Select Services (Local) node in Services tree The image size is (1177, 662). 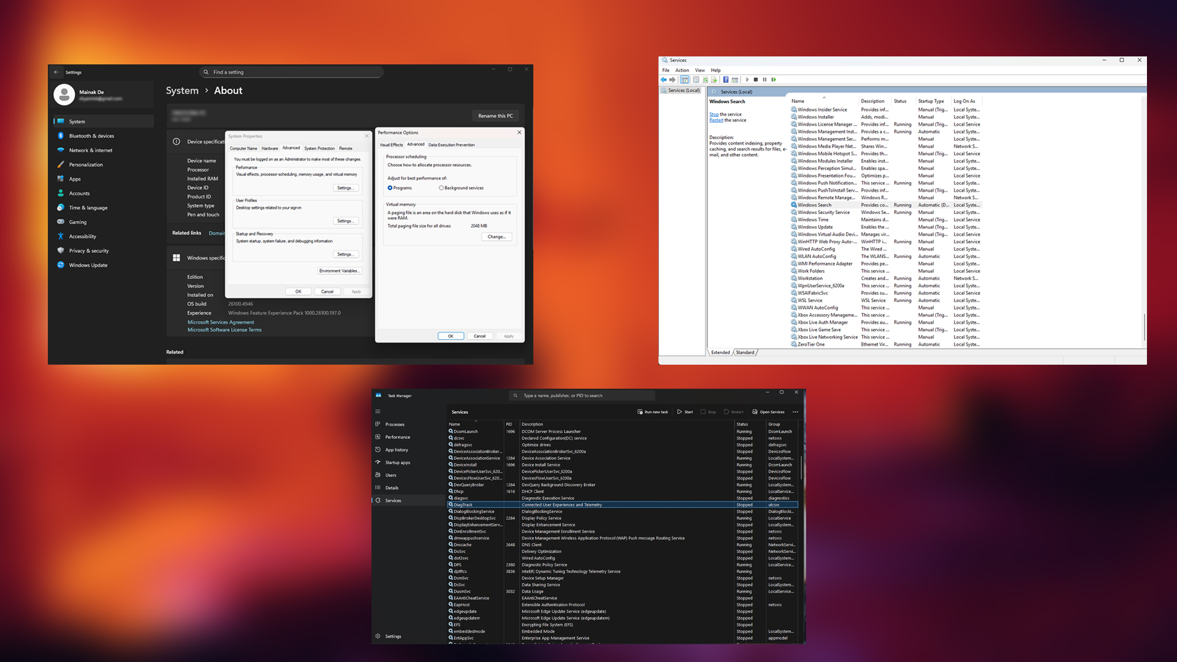[x=680, y=91]
